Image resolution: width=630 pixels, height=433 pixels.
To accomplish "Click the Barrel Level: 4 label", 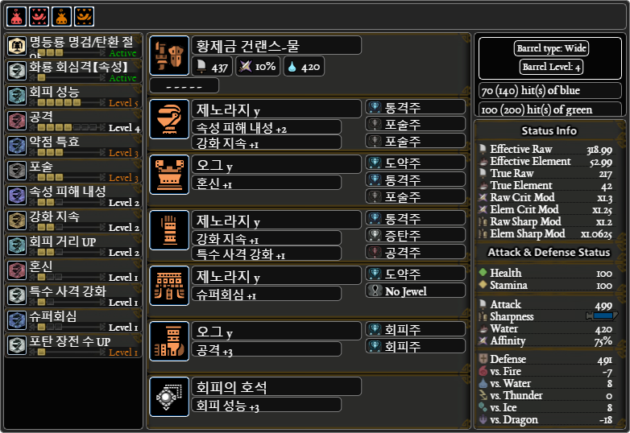I will point(551,67).
